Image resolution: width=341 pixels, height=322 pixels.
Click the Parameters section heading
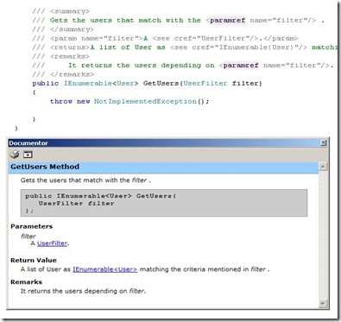coord(32,226)
